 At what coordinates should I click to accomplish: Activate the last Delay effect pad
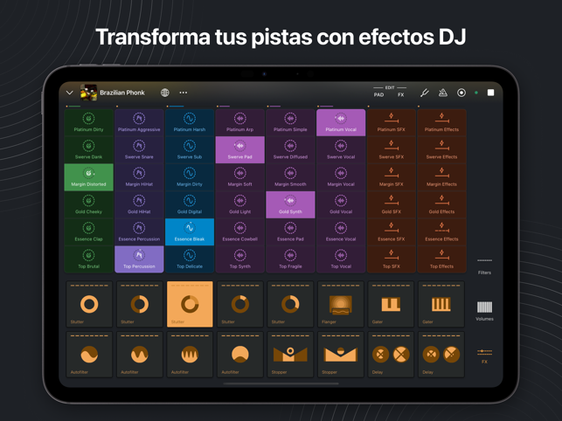[x=441, y=355]
